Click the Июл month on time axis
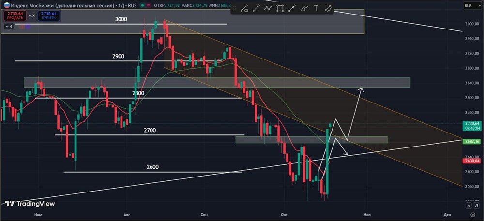The width and height of the screenshot is (484, 221). click(39, 214)
